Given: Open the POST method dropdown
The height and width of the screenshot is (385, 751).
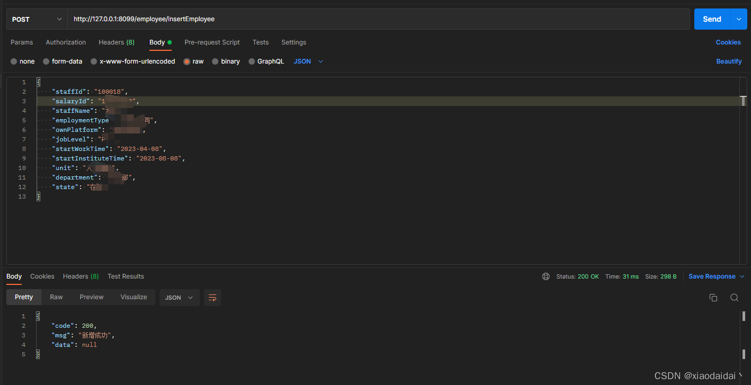Looking at the screenshot, I should (x=37, y=19).
